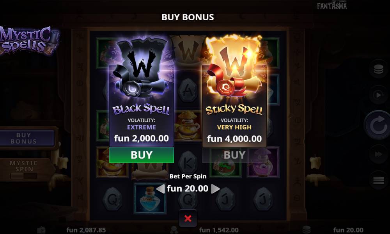Toggle the fast-forward turbo icon
This screenshot has width=390, height=234.
378,154
